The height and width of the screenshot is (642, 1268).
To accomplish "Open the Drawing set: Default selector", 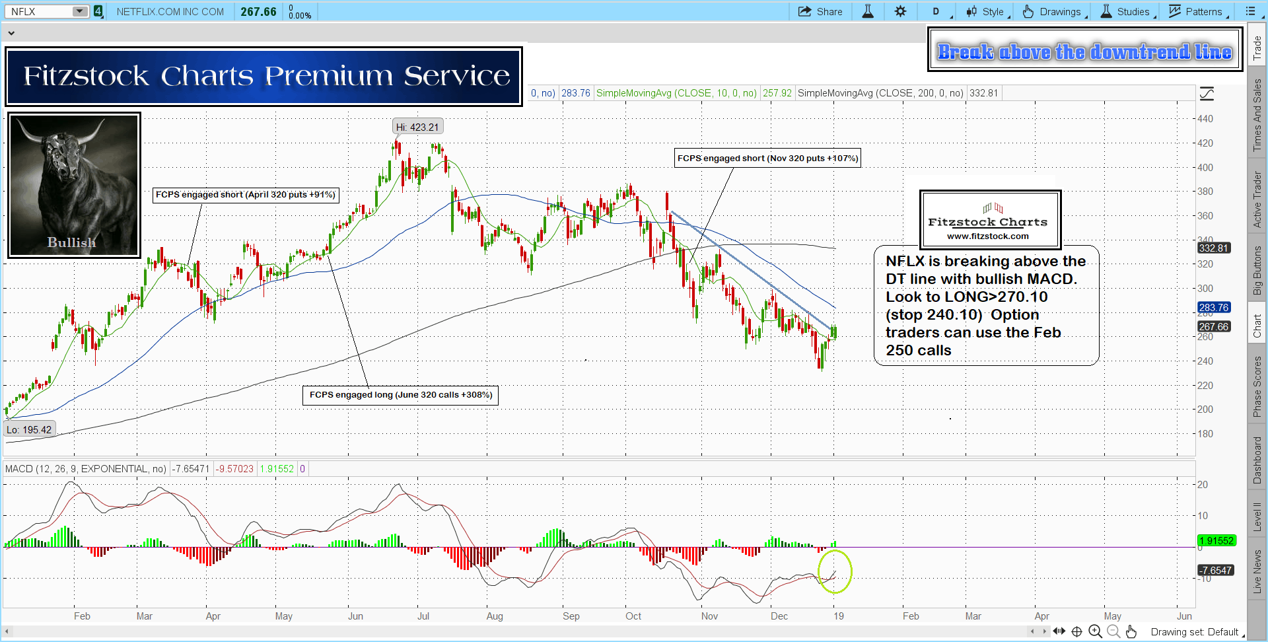I will (1195, 632).
